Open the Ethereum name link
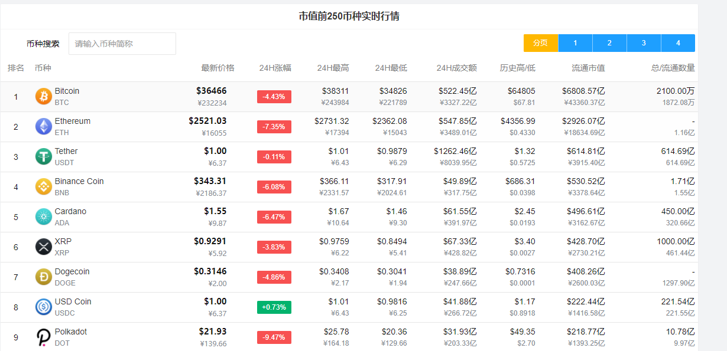 [73, 121]
